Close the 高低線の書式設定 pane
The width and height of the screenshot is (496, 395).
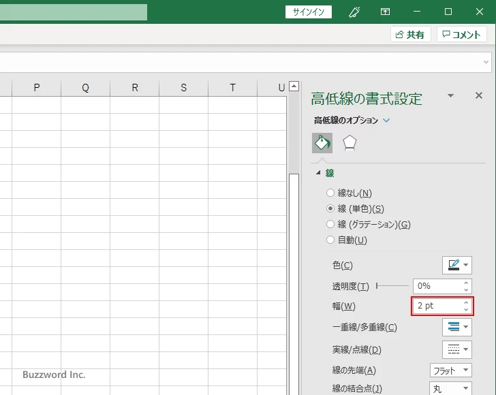[479, 96]
